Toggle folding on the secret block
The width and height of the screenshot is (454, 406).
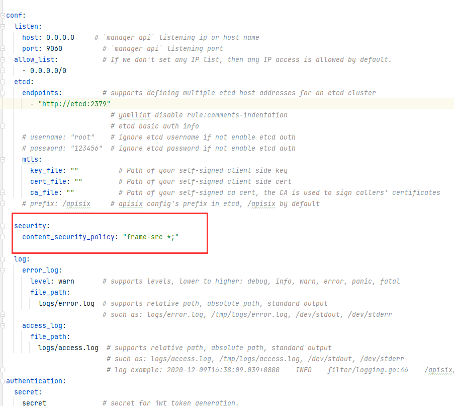coord(3,392)
